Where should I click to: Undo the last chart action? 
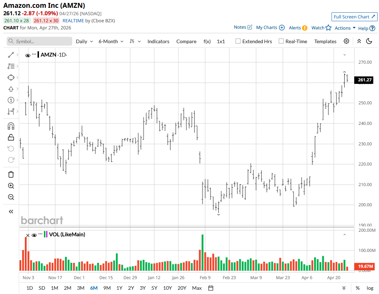(x=11, y=149)
